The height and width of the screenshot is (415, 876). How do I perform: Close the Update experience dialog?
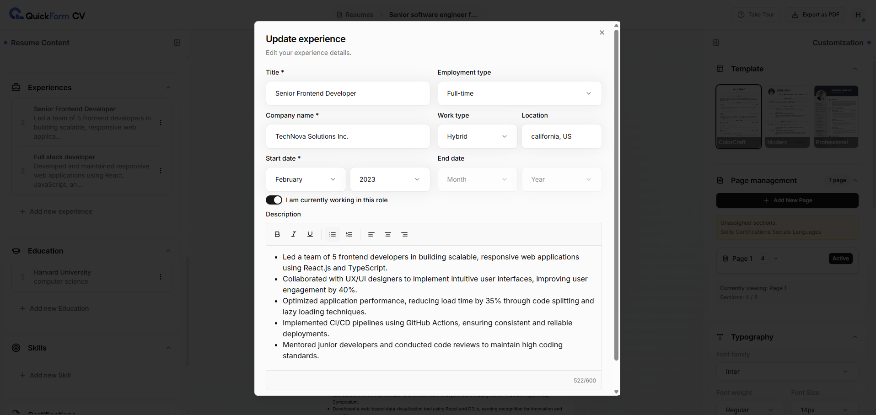[x=602, y=32]
